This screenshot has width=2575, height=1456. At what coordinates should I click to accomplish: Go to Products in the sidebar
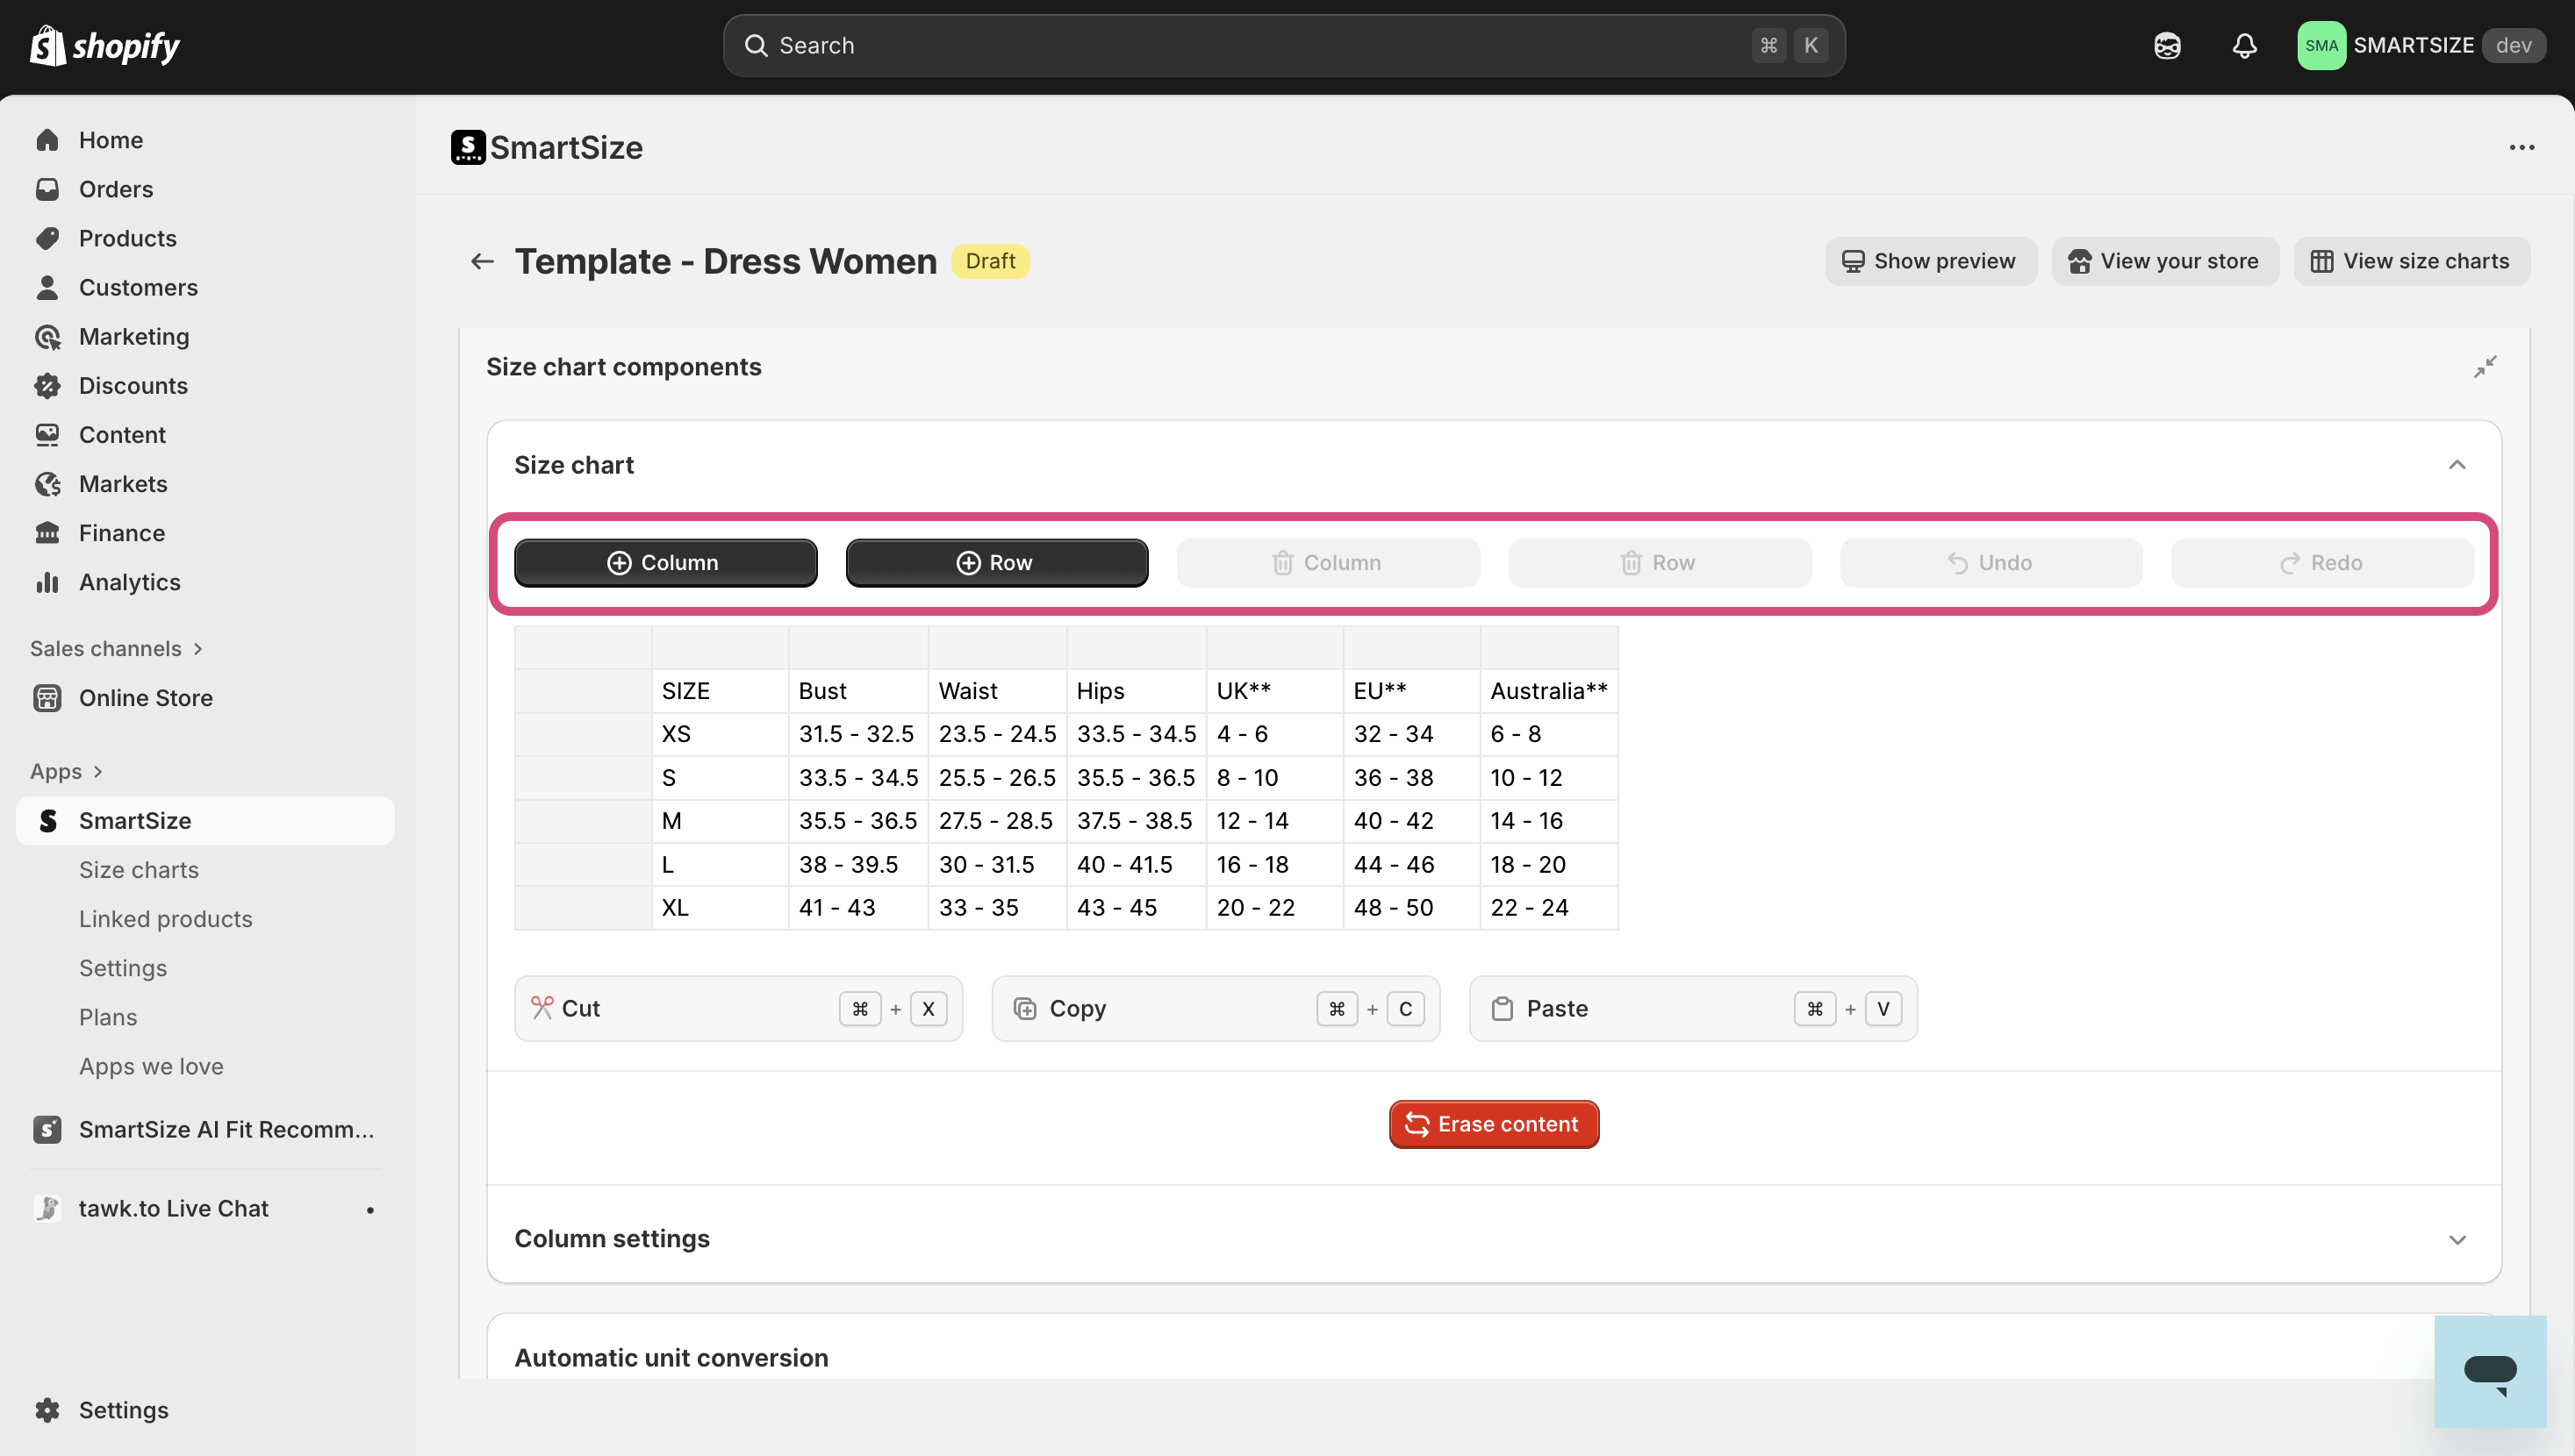click(x=127, y=238)
